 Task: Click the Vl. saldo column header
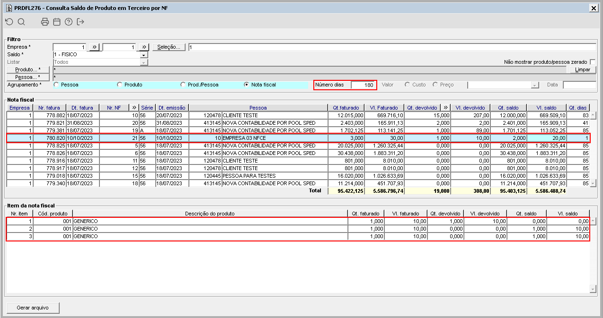(x=546, y=108)
